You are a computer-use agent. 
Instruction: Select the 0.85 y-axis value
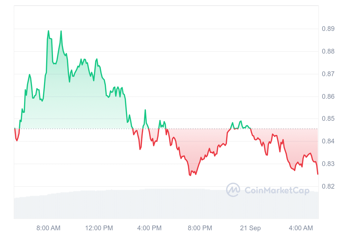pyautogui.click(x=328, y=119)
